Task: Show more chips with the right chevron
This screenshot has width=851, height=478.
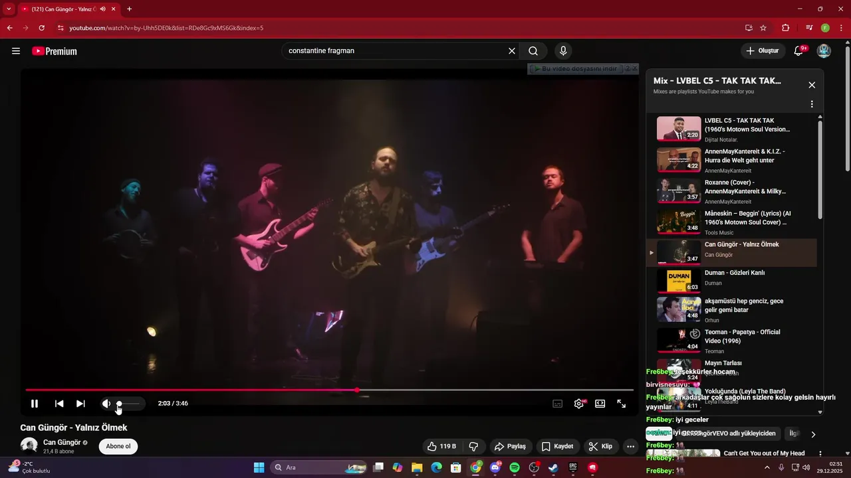Action: click(x=813, y=434)
